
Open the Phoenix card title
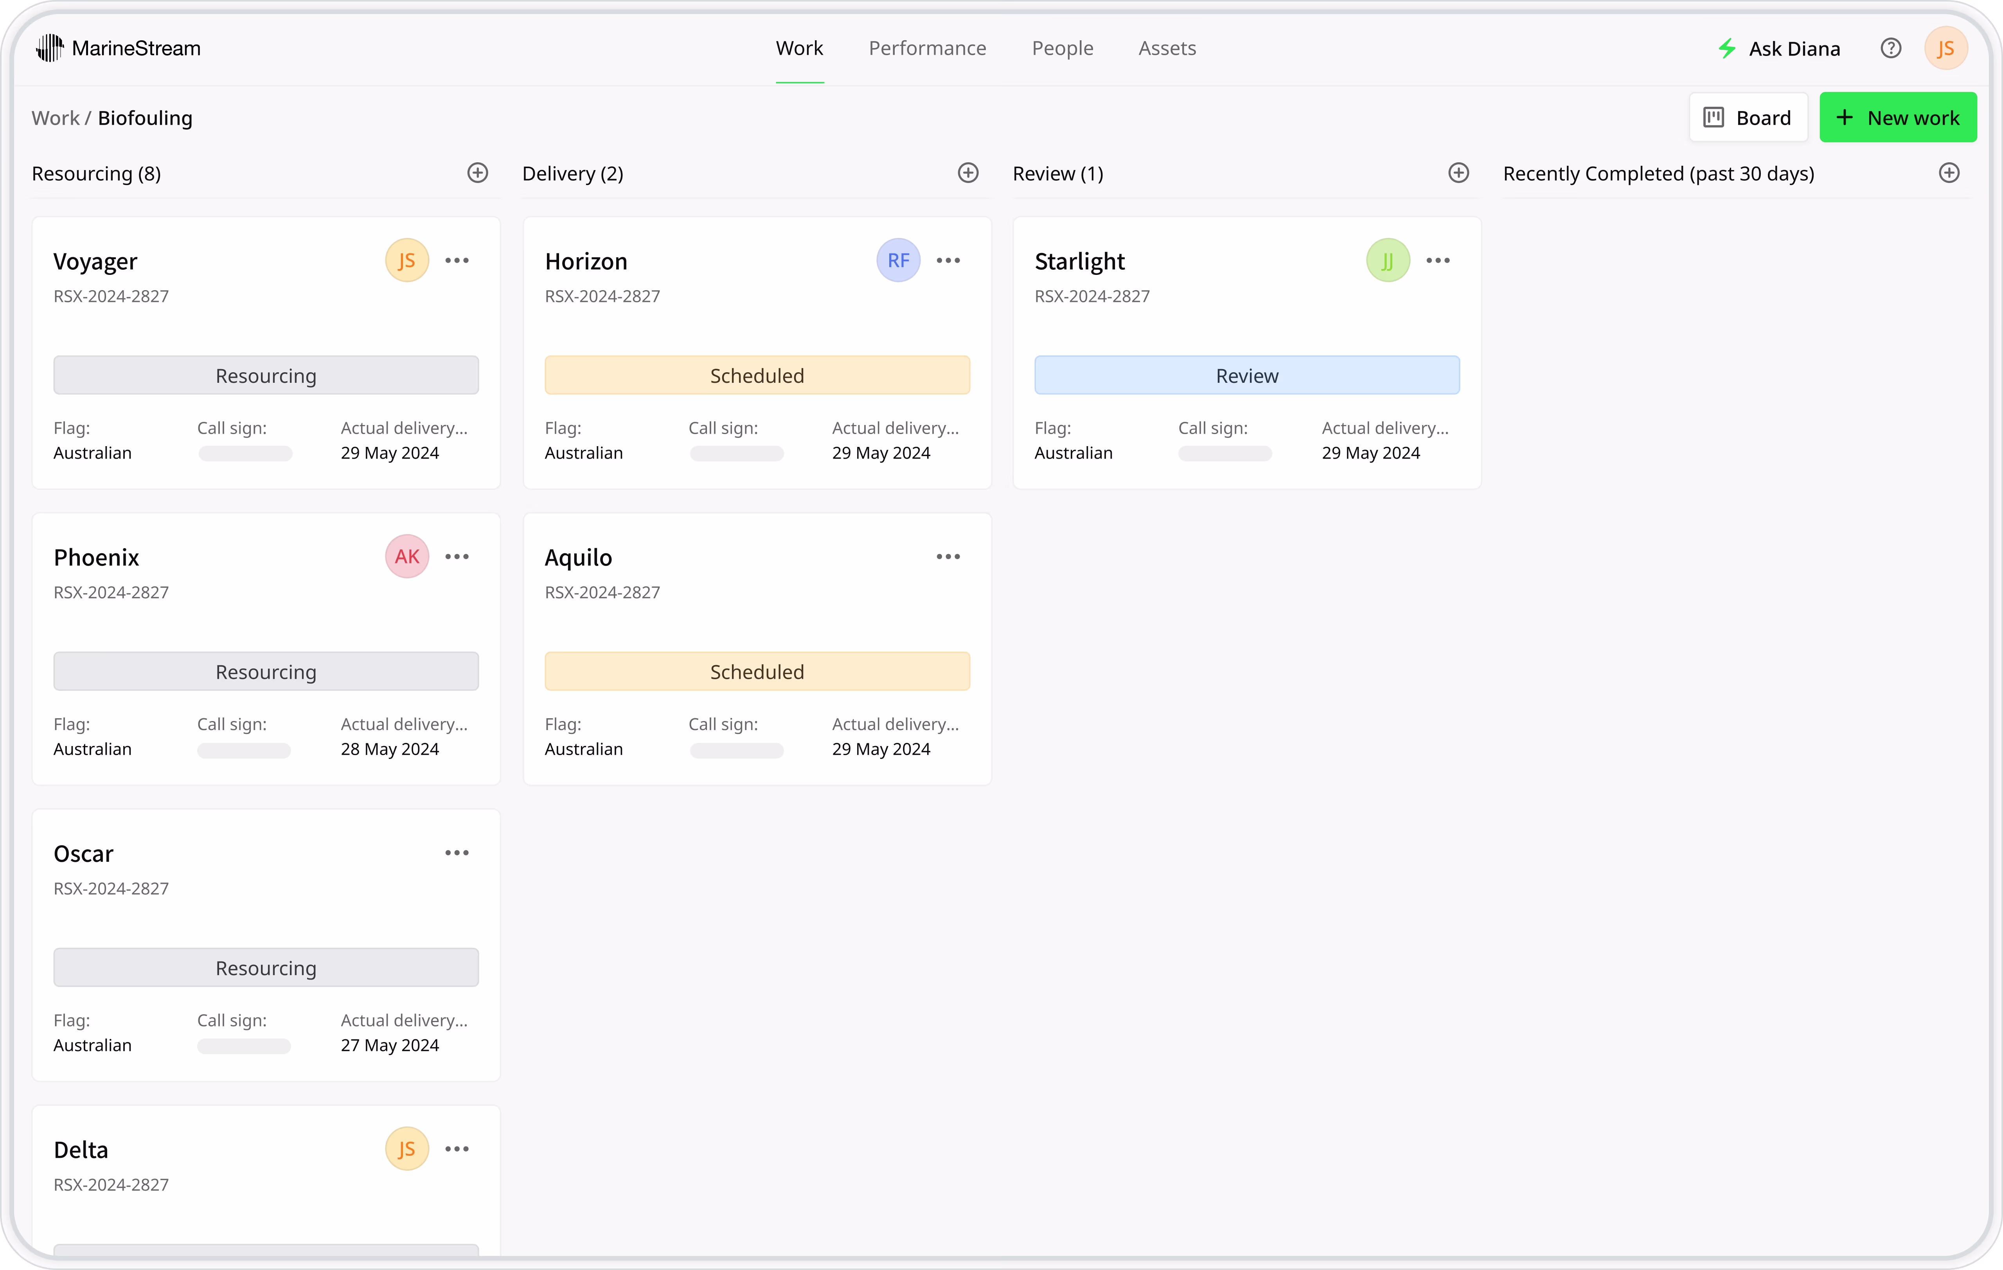(97, 558)
